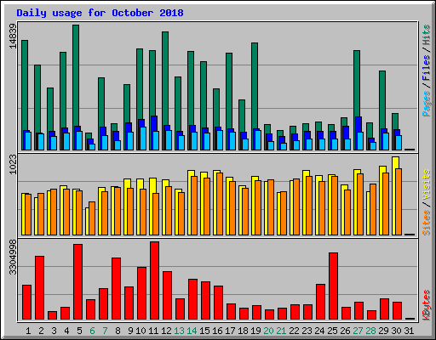Click the green hits bar for day 1
Image resolution: width=436 pixels, height=340 pixels.
tap(25, 85)
